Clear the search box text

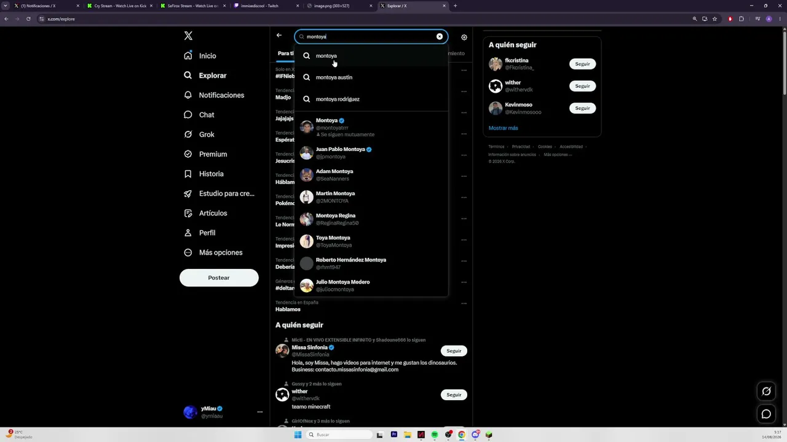tap(440, 37)
